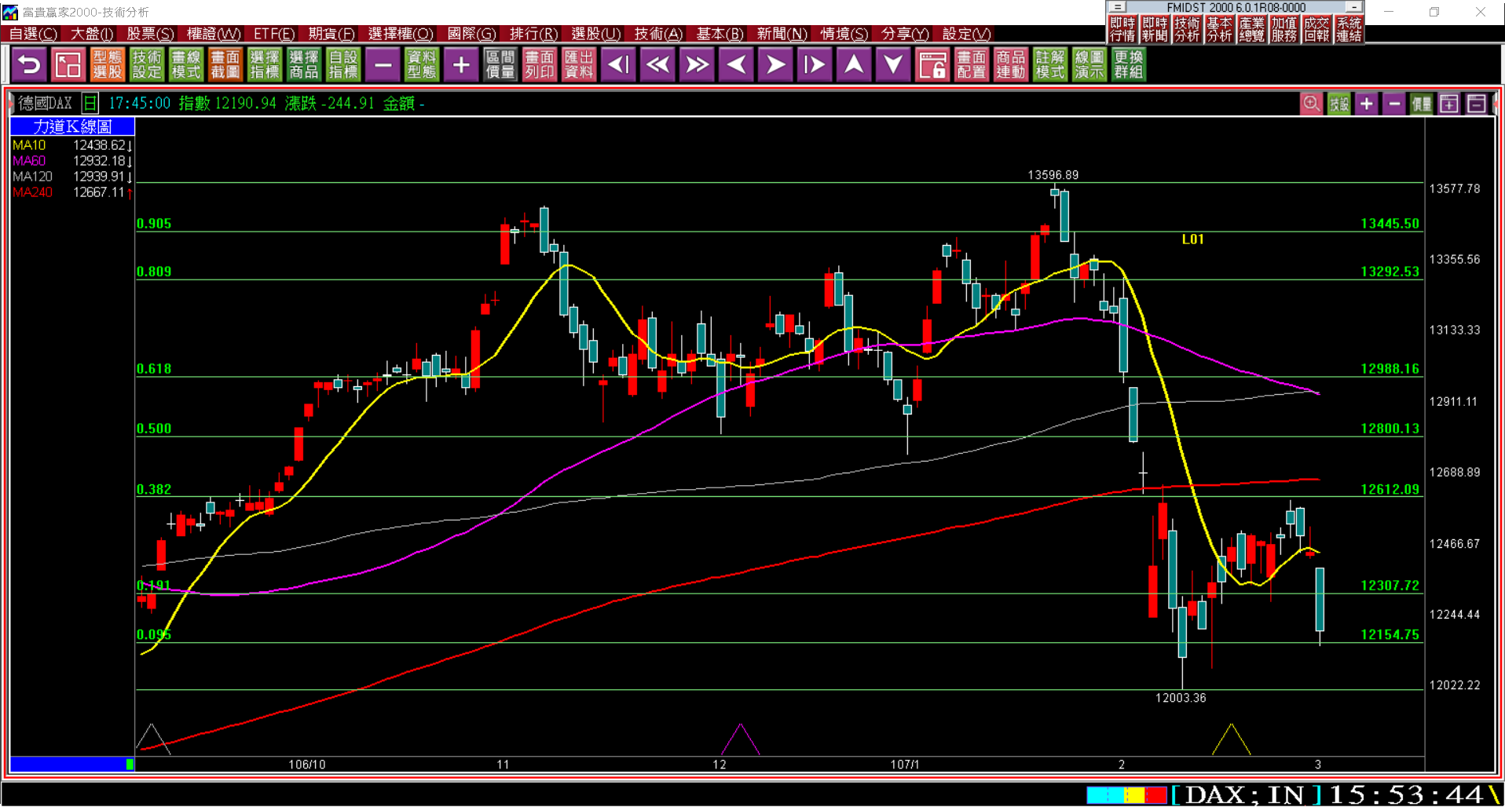Open the 選擇商品 product chooser

(304, 64)
